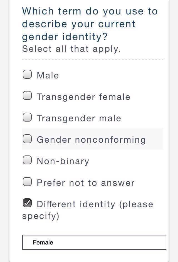
Task: Uncheck the Different identity checkbox
Action: 27,203
